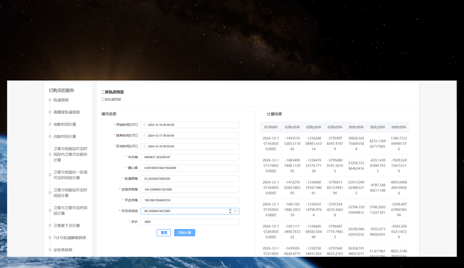Image resolution: width=464 pixels, height=268 pixels.
Task: Open TLE与轨道瞬根转换 service
Action: (x=70, y=238)
